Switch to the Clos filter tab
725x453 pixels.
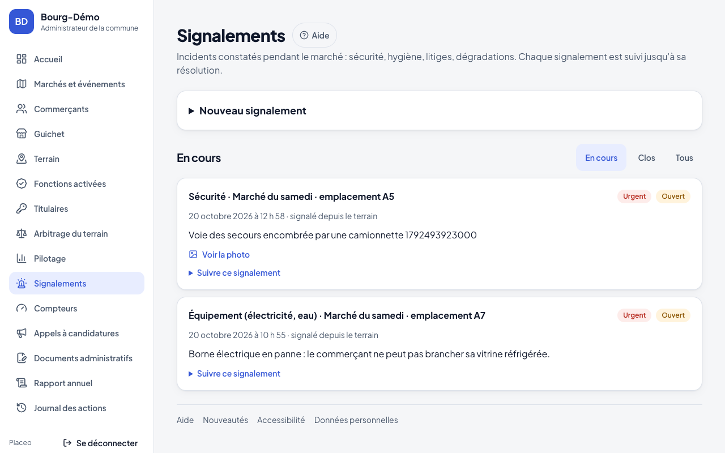[646, 157]
